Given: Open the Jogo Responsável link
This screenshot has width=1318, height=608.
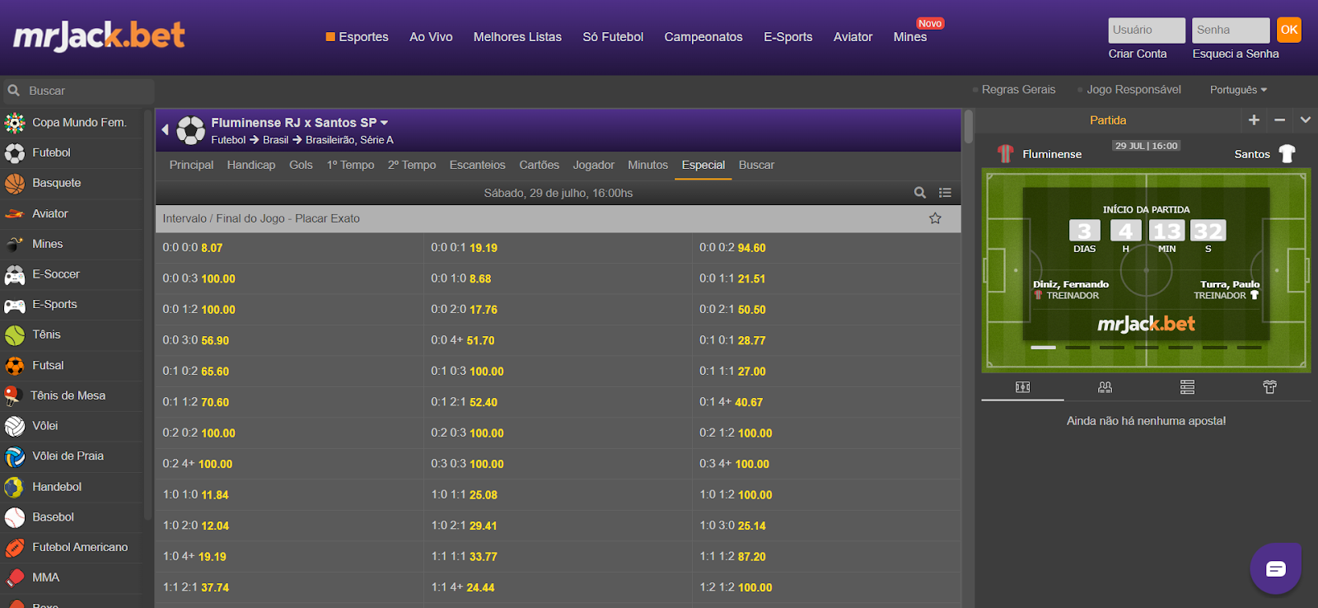Looking at the screenshot, I should pos(1133,90).
